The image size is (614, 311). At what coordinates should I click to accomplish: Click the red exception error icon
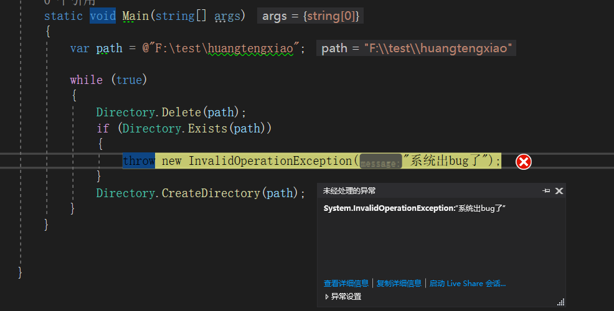click(524, 162)
